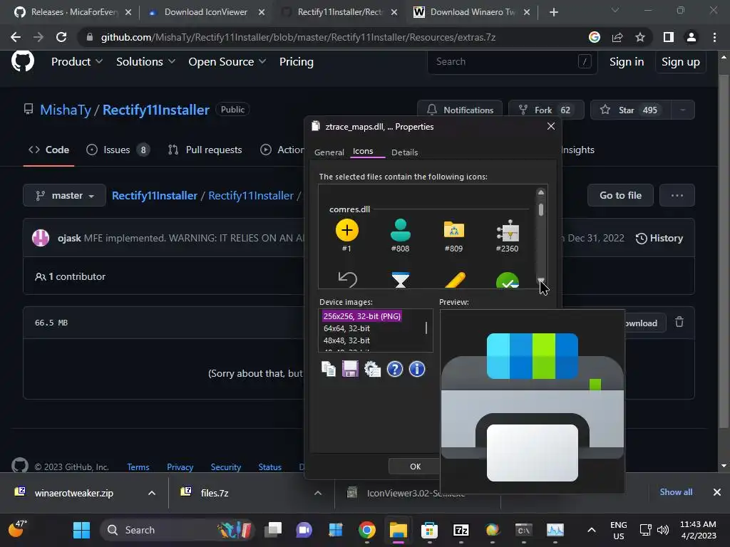Image resolution: width=730 pixels, height=547 pixels.
Task: Expand winaerotweaker.zip download options
Action: (x=152, y=493)
